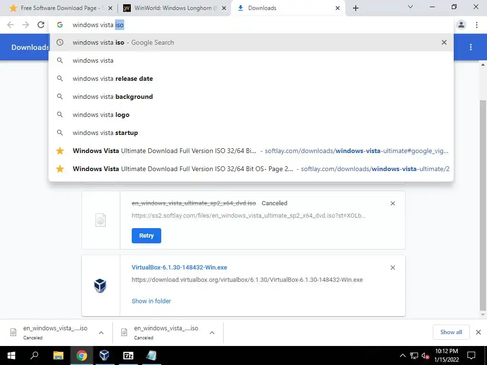The width and height of the screenshot is (487, 365).
Task: Remove the VirtualBox download entry from list
Action: pos(392,268)
